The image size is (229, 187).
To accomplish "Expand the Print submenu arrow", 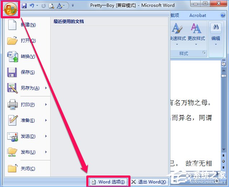I will [46, 104].
